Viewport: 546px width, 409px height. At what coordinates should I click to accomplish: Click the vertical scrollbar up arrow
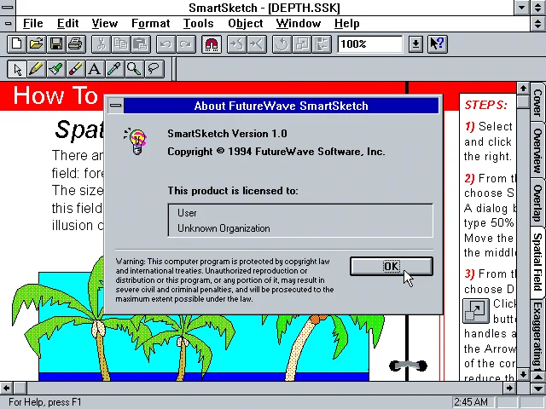[x=523, y=89]
